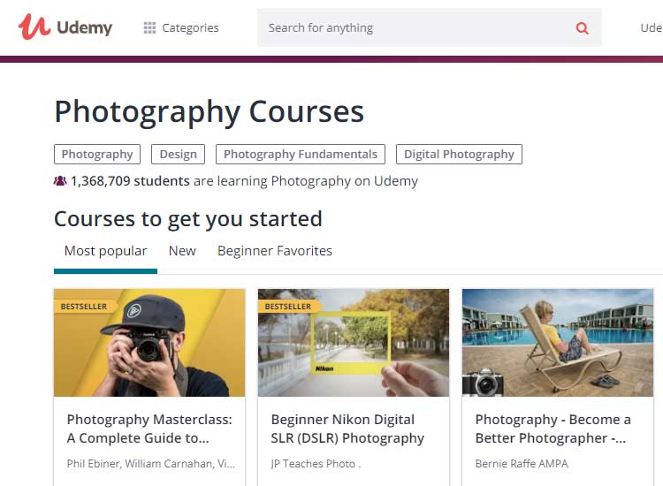
Task: Open Photography Masterclass: A Complete Guide title
Action: [x=149, y=429]
